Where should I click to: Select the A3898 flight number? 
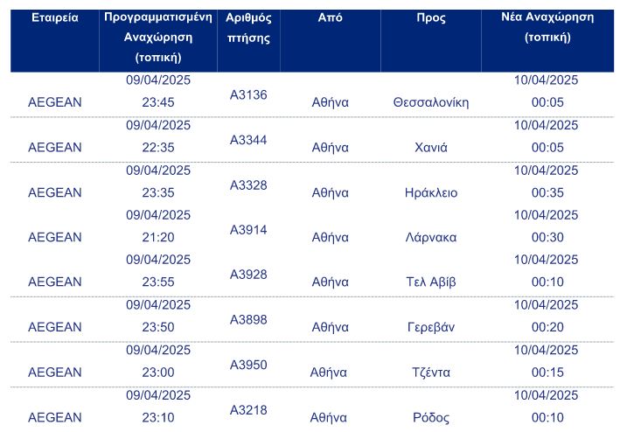pos(248,320)
